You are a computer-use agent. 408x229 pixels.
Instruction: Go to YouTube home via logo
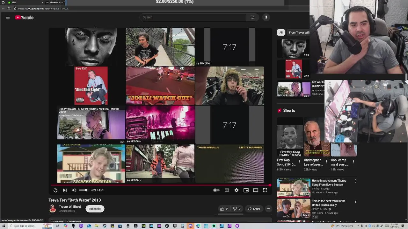pyautogui.click(x=24, y=17)
